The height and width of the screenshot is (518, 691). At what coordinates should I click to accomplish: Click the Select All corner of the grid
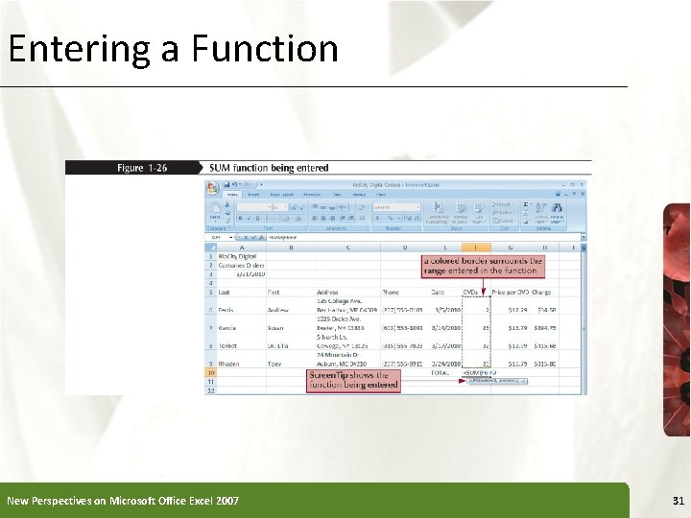[x=211, y=247]
